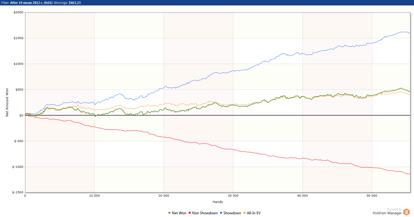Click the orange All-In EV legend marker
Image resolution: width=414 pixels, height=217 pixels.
245,213
